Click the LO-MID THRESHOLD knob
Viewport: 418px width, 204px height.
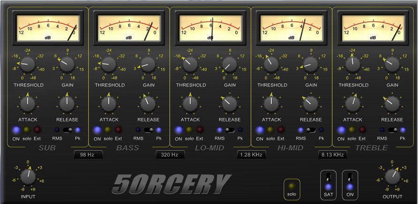tap(190, 64)
